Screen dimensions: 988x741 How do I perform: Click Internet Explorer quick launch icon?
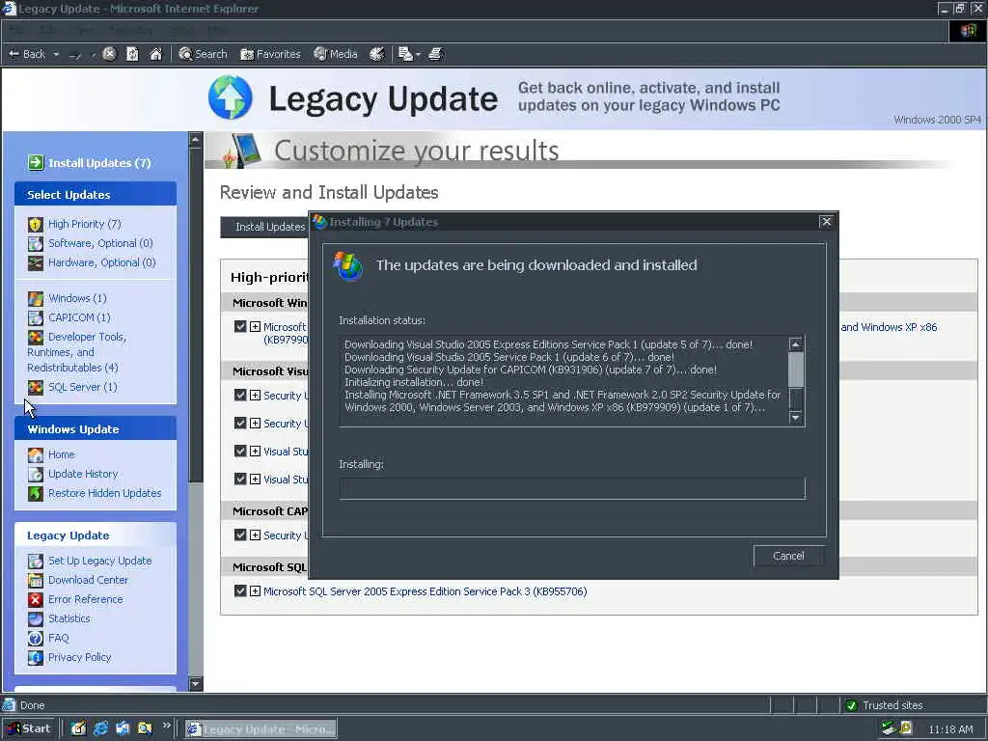tap(100, 728)
